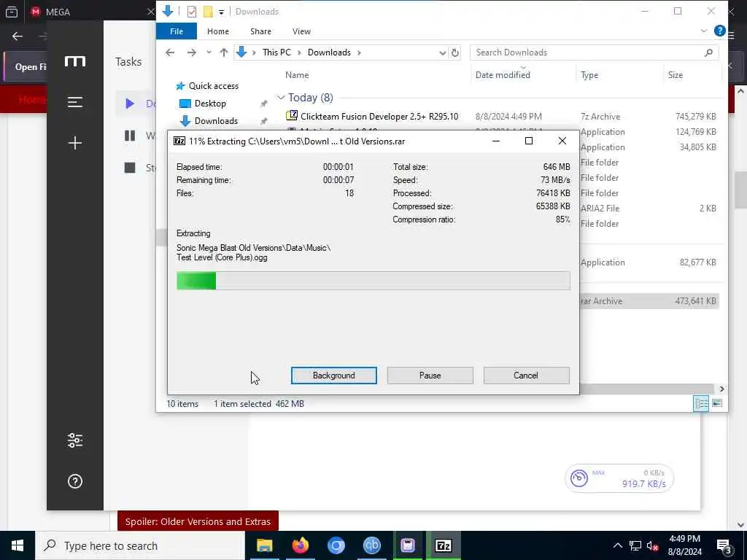Screen dimensions: 747x560
Task: Click quick access toolbar properties icon
Action: [x=192, y=12]
